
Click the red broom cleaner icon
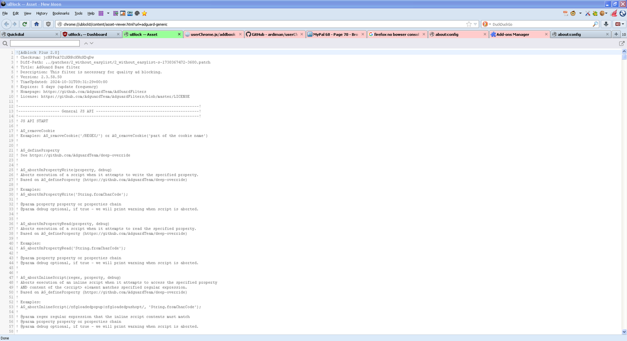[x=614, y=13]
